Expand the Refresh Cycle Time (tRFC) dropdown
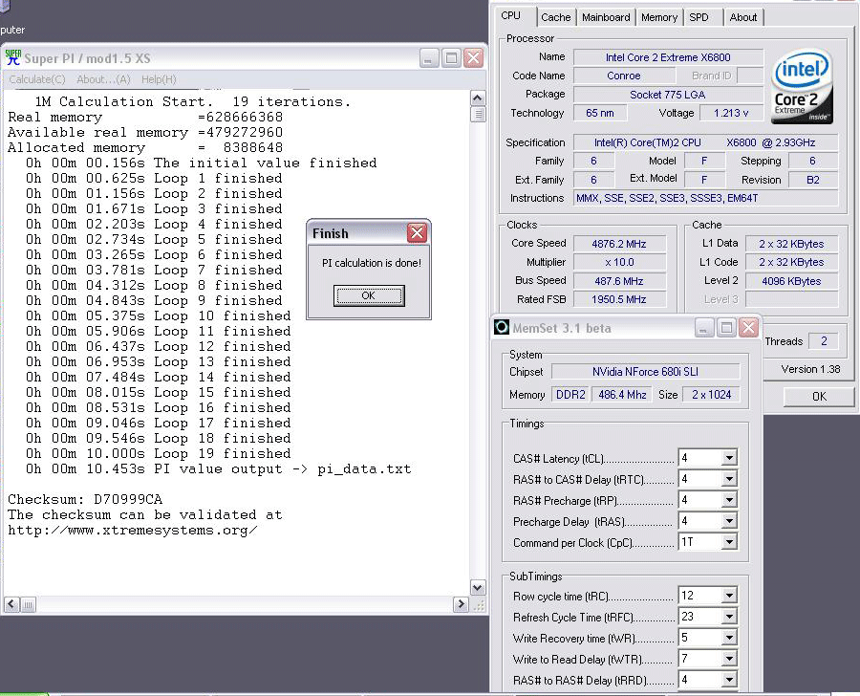This screenshot has width=860, height=696. click(x=729, y=617)
